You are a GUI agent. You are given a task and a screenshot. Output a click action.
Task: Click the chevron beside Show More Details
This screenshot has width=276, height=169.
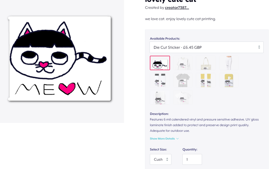pos(178,139)
